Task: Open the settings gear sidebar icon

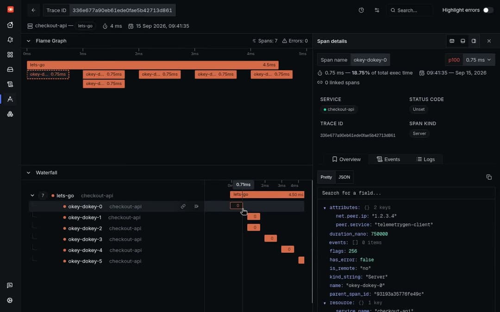Action: (x=10, y=300)
